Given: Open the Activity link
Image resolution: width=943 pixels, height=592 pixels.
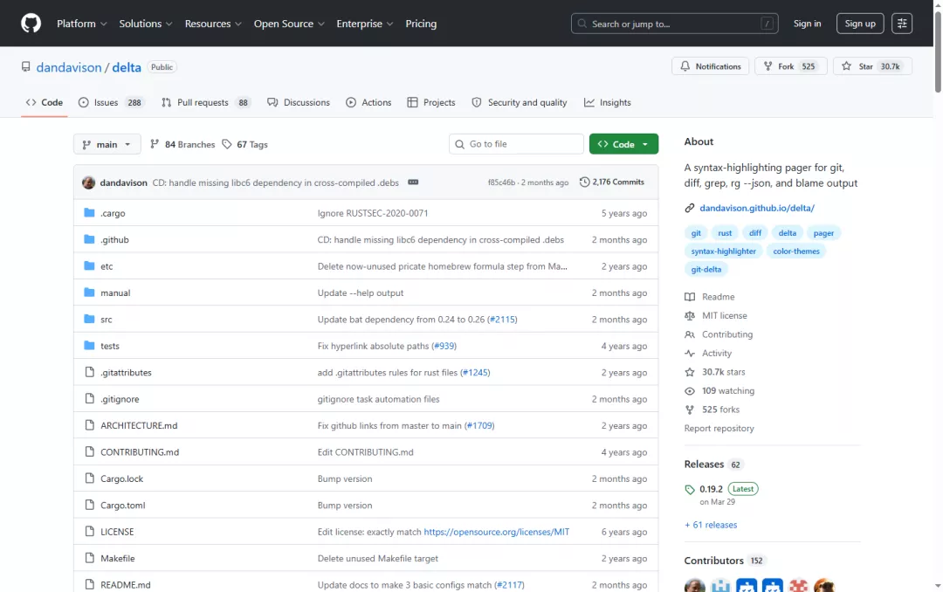Looking at the screenshot, I should (x=708, y=353).
